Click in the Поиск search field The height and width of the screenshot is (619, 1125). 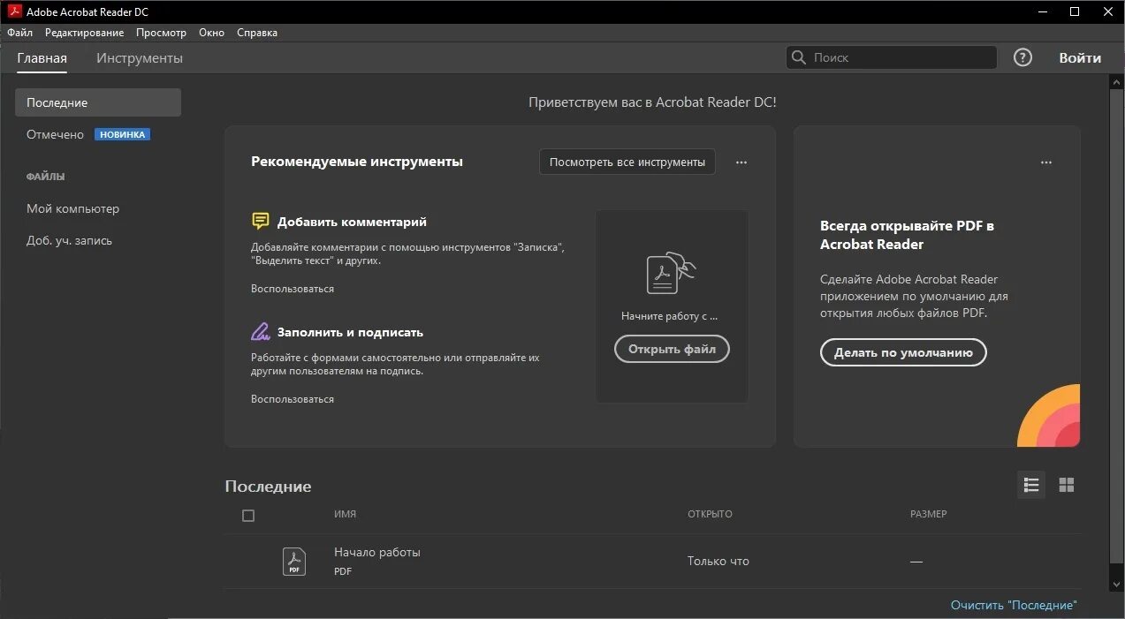[893, 57]
